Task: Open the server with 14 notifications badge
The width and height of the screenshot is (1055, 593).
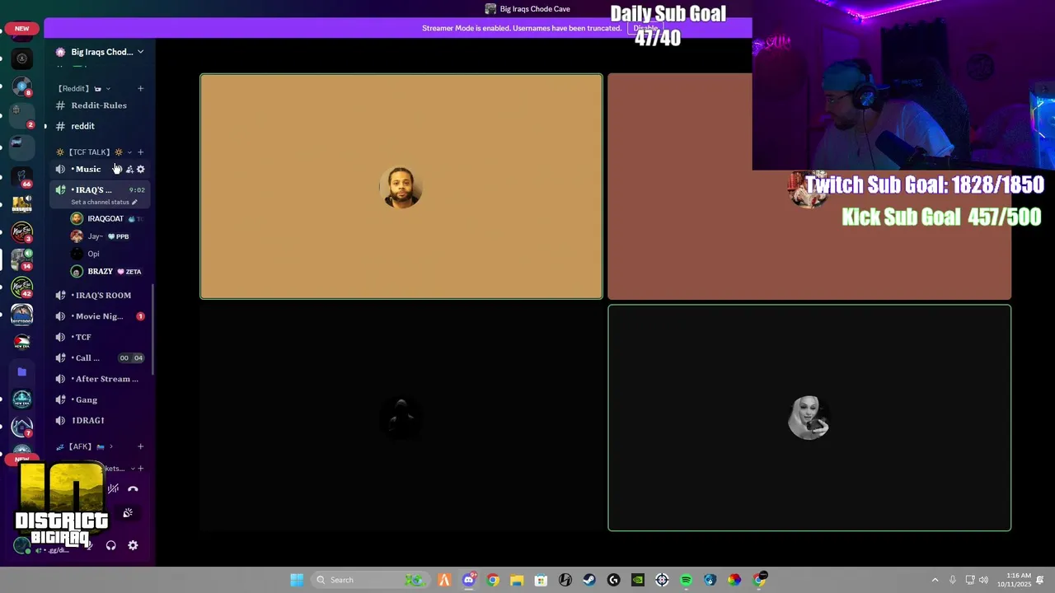Action: (x=22, y=259)
